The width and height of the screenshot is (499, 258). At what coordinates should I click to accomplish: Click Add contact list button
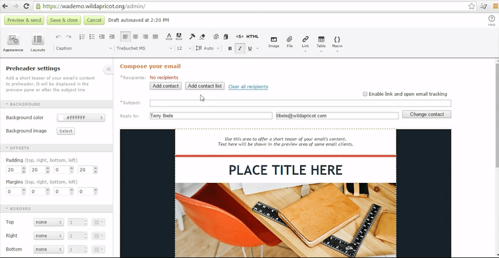click(205, 86)
